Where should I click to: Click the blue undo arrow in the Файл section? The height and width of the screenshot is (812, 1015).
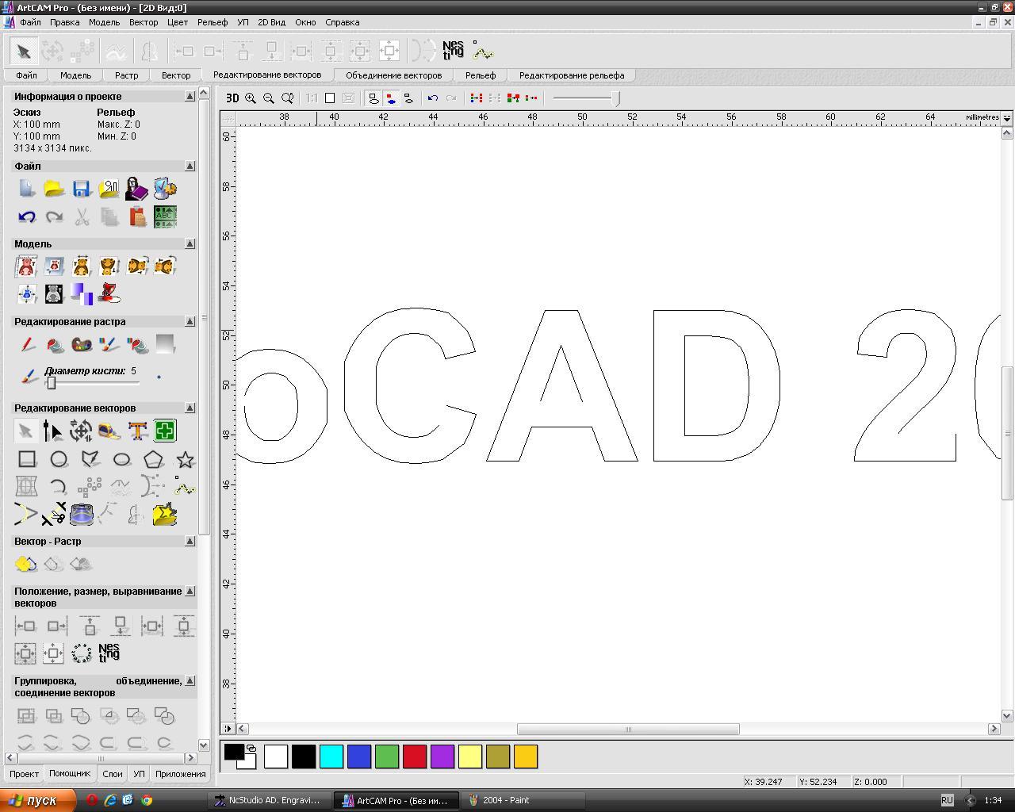coord(26,216)
